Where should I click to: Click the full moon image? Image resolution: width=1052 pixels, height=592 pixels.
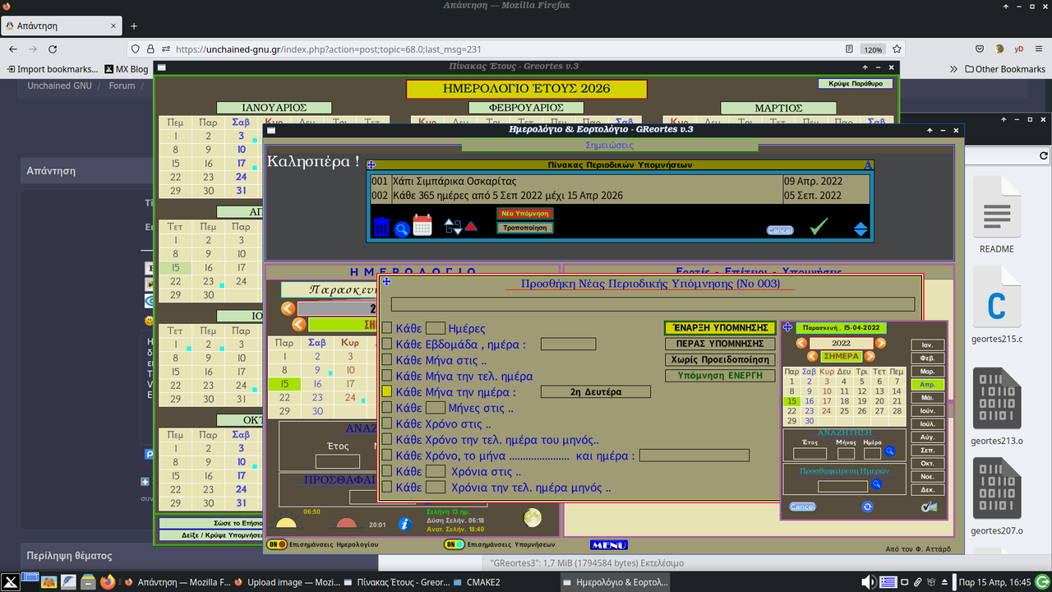(533, 517)
